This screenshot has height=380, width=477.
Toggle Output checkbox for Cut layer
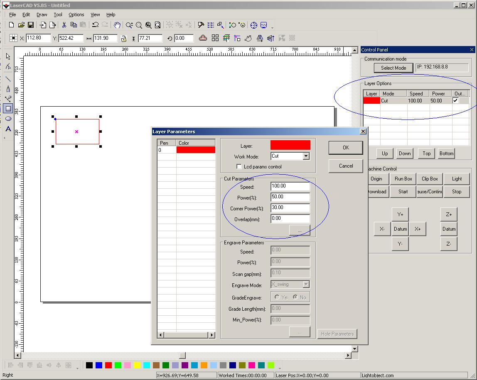[456, 100]
